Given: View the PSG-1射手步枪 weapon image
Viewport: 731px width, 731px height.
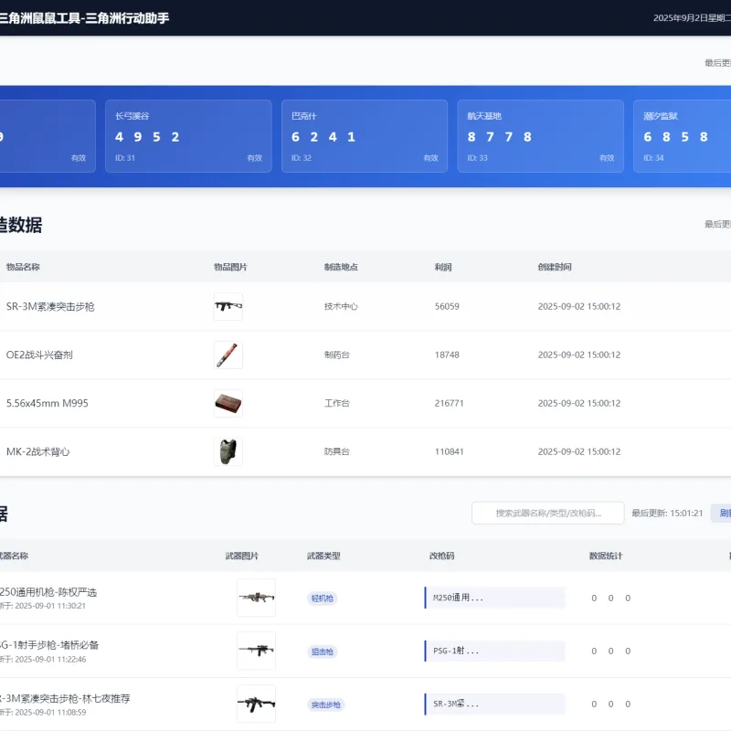Looking at the screenshot, I should 256,651.
